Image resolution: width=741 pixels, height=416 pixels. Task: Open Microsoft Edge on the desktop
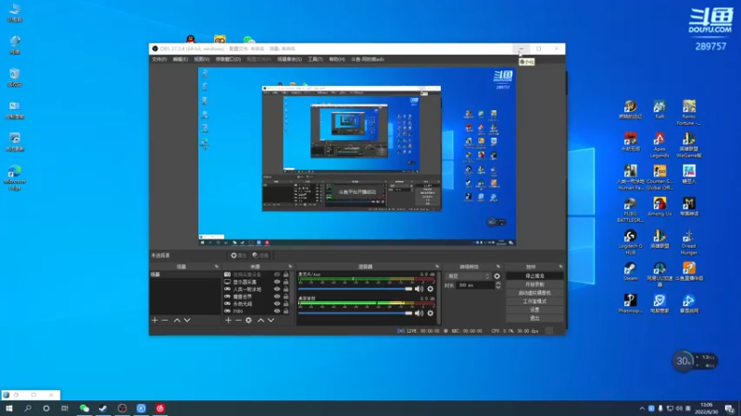pyautogui.click(x=15, y=177)
